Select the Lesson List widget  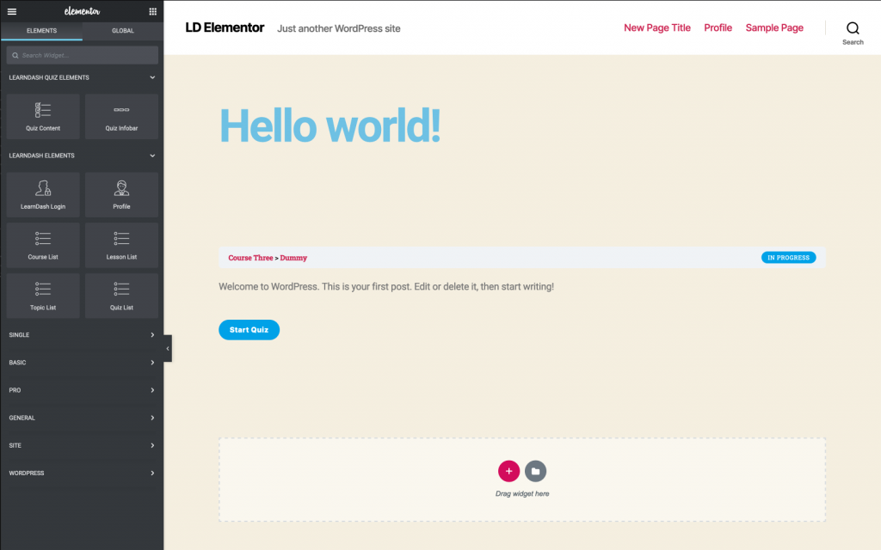pyautogui.click(x=121, y=245)
